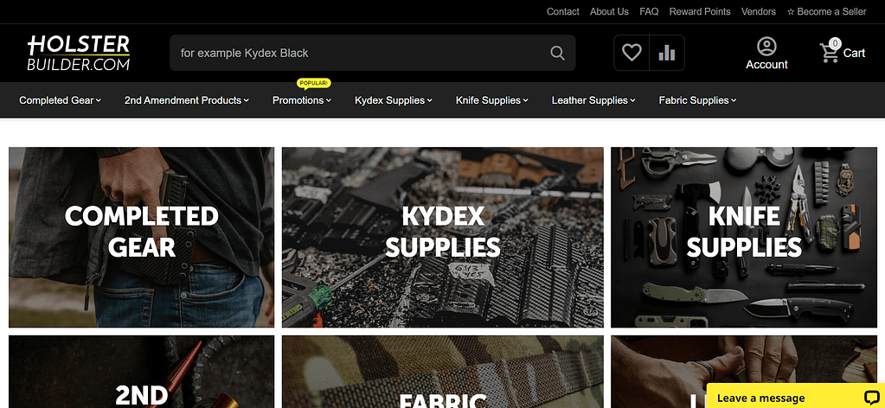Expand the Completed Gear dropdown menu
Viewport: 885px width, 408px height.
pos(60,100)
